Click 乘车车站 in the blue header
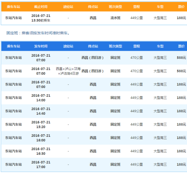187x173 pixels. [13, 46]
